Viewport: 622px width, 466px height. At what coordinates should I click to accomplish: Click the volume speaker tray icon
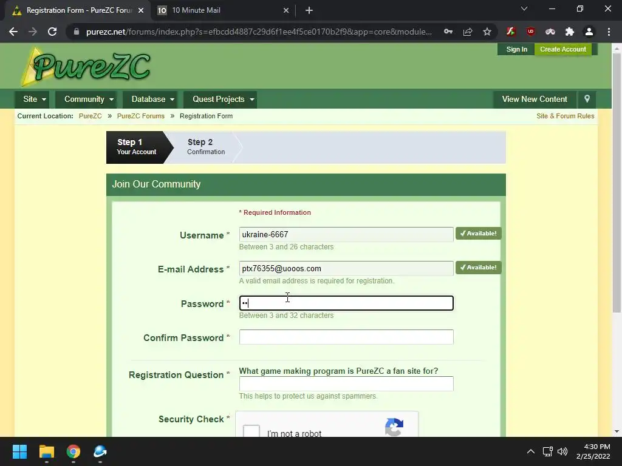point(562,451)
